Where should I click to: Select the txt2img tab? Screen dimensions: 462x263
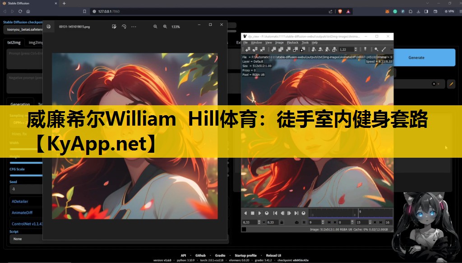(x=14, y=42)
